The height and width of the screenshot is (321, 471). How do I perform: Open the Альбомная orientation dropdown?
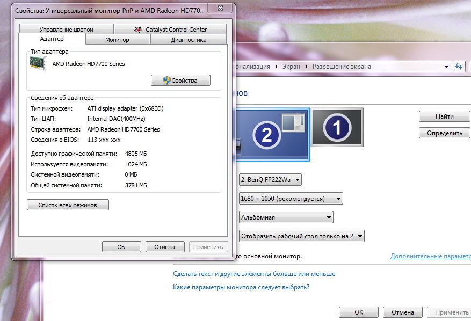click(x=286, y=217)
